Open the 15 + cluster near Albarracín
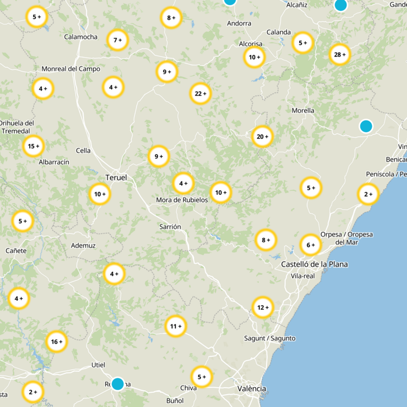This screenshot has height=407, width=407. coord(34,146)
